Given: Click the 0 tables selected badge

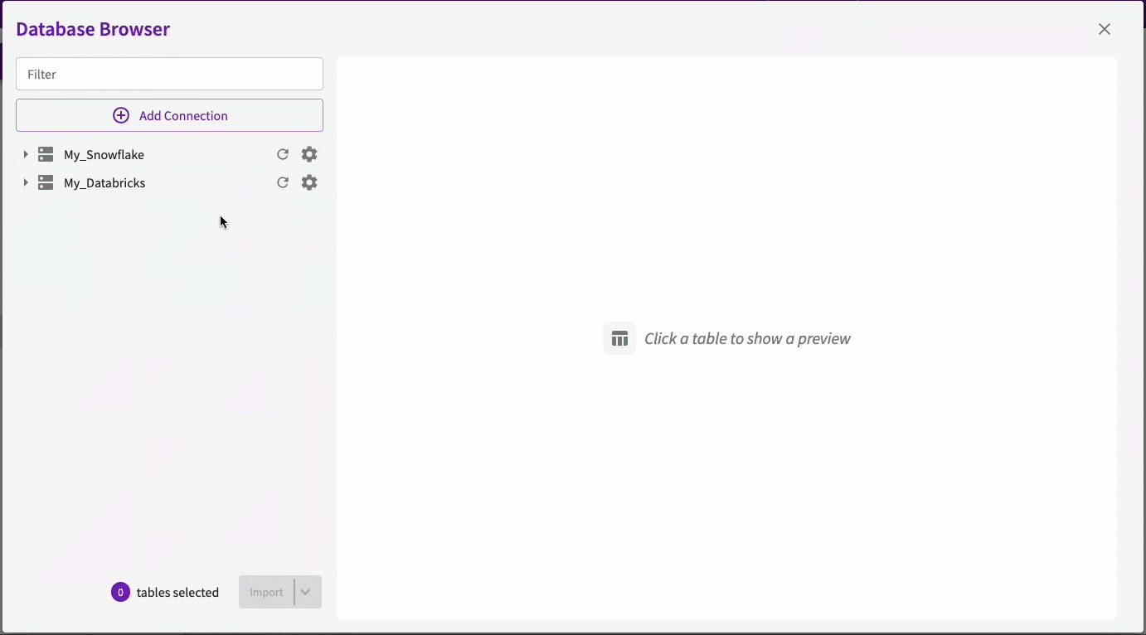Looking at the screenshot, I should point(120,592).
